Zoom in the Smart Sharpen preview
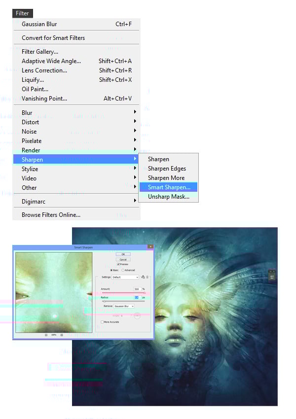The width and height of the screenshot is (296, 419). (62, 335)
